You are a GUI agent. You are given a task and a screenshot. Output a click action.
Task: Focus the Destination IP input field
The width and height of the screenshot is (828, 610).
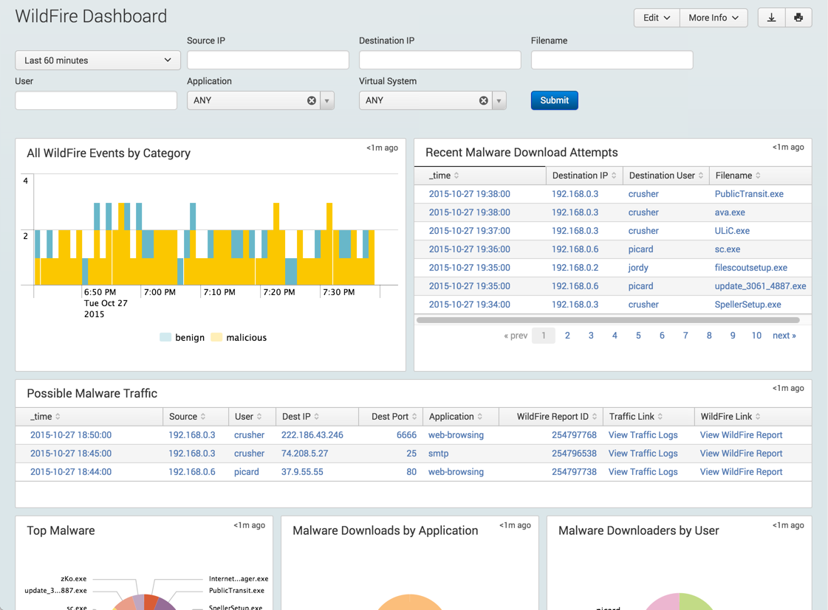coord(440,60)
